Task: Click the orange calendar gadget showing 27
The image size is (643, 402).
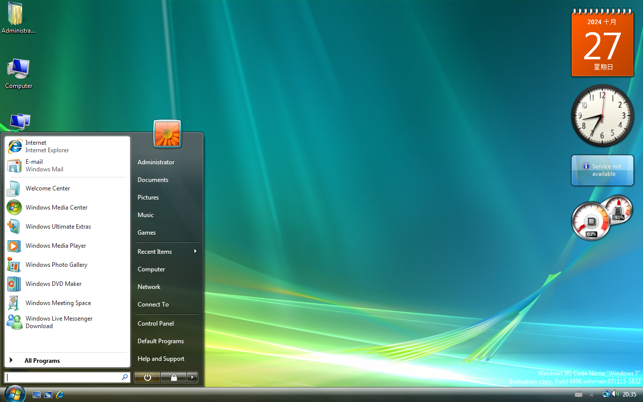Action: pyautogui.click(x=602, y=43)
